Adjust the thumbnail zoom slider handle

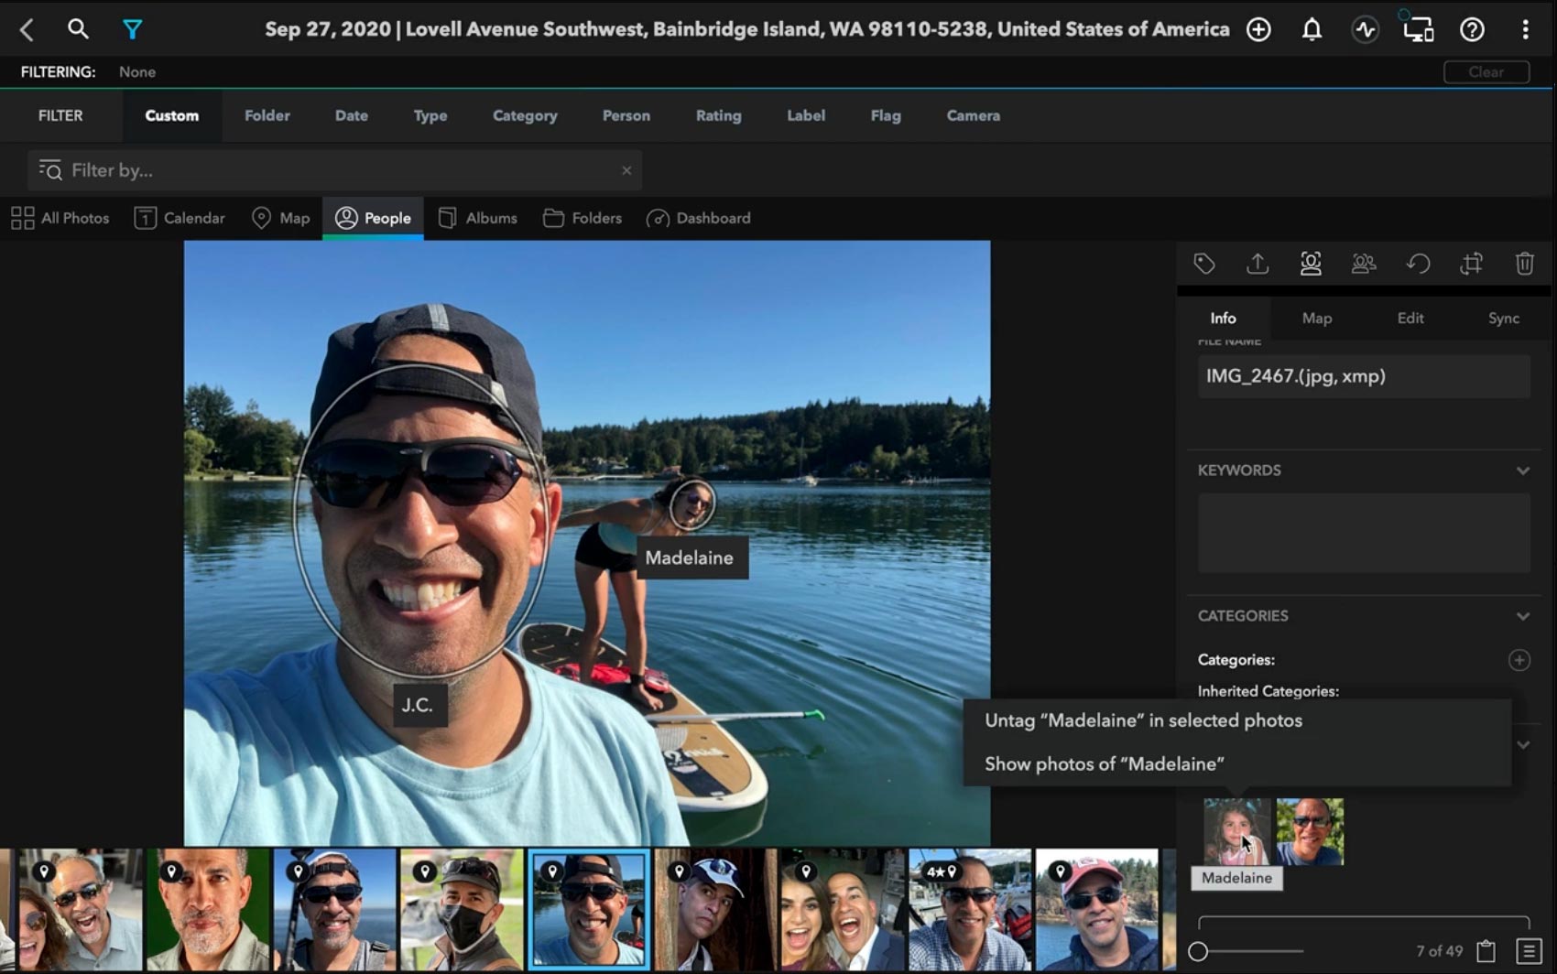click(1198, 951)
